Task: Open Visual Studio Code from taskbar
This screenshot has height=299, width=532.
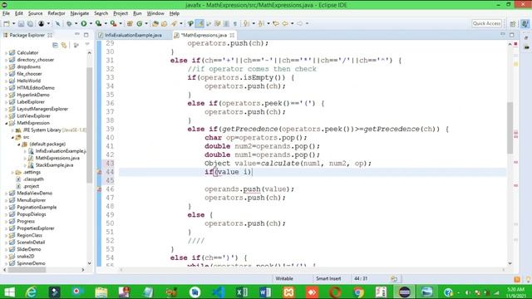Action: (x=219, y=292)
